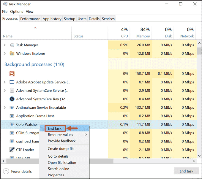Sort by the Disk column header

click(163, 33)
